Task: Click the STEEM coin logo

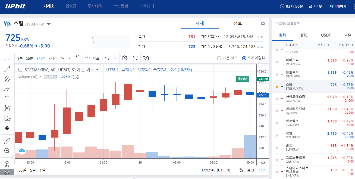Action: (x=7, y=24)
